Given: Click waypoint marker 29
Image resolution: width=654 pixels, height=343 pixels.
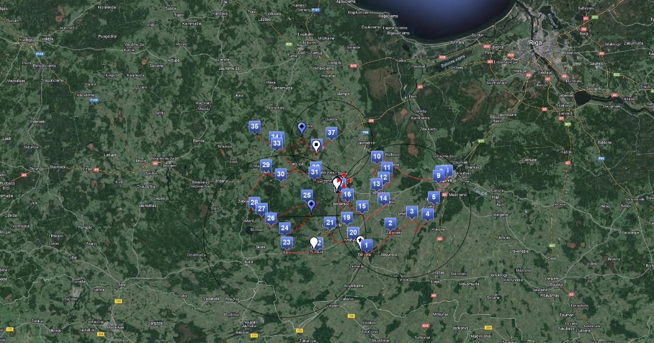Looking at the screenshot, I should point(266,165).
